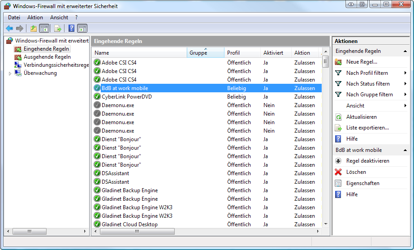Click the vertical scrollbar thumb of rules list
This screenshot has width=414, height=250.
pyautogui.click(x=326, y=62)
